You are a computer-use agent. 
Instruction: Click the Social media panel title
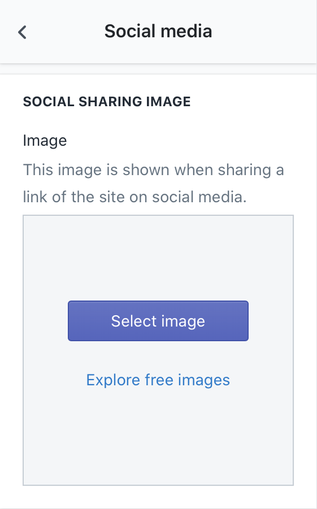tap(158, 31)
